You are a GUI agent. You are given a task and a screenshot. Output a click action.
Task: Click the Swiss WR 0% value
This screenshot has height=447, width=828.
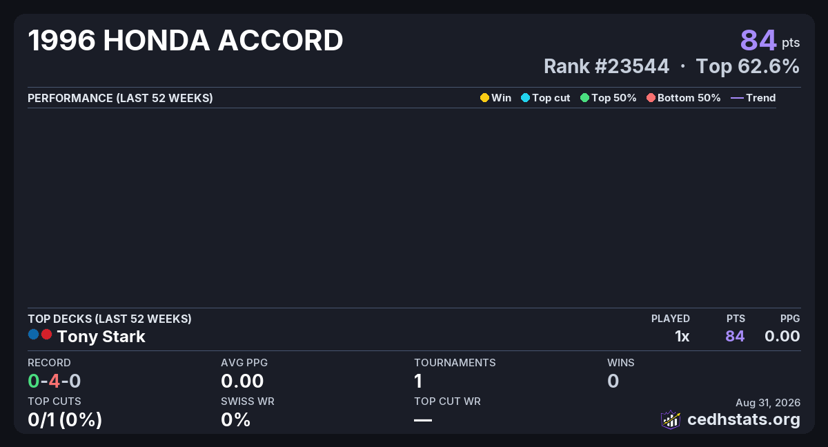pos(235,419)
